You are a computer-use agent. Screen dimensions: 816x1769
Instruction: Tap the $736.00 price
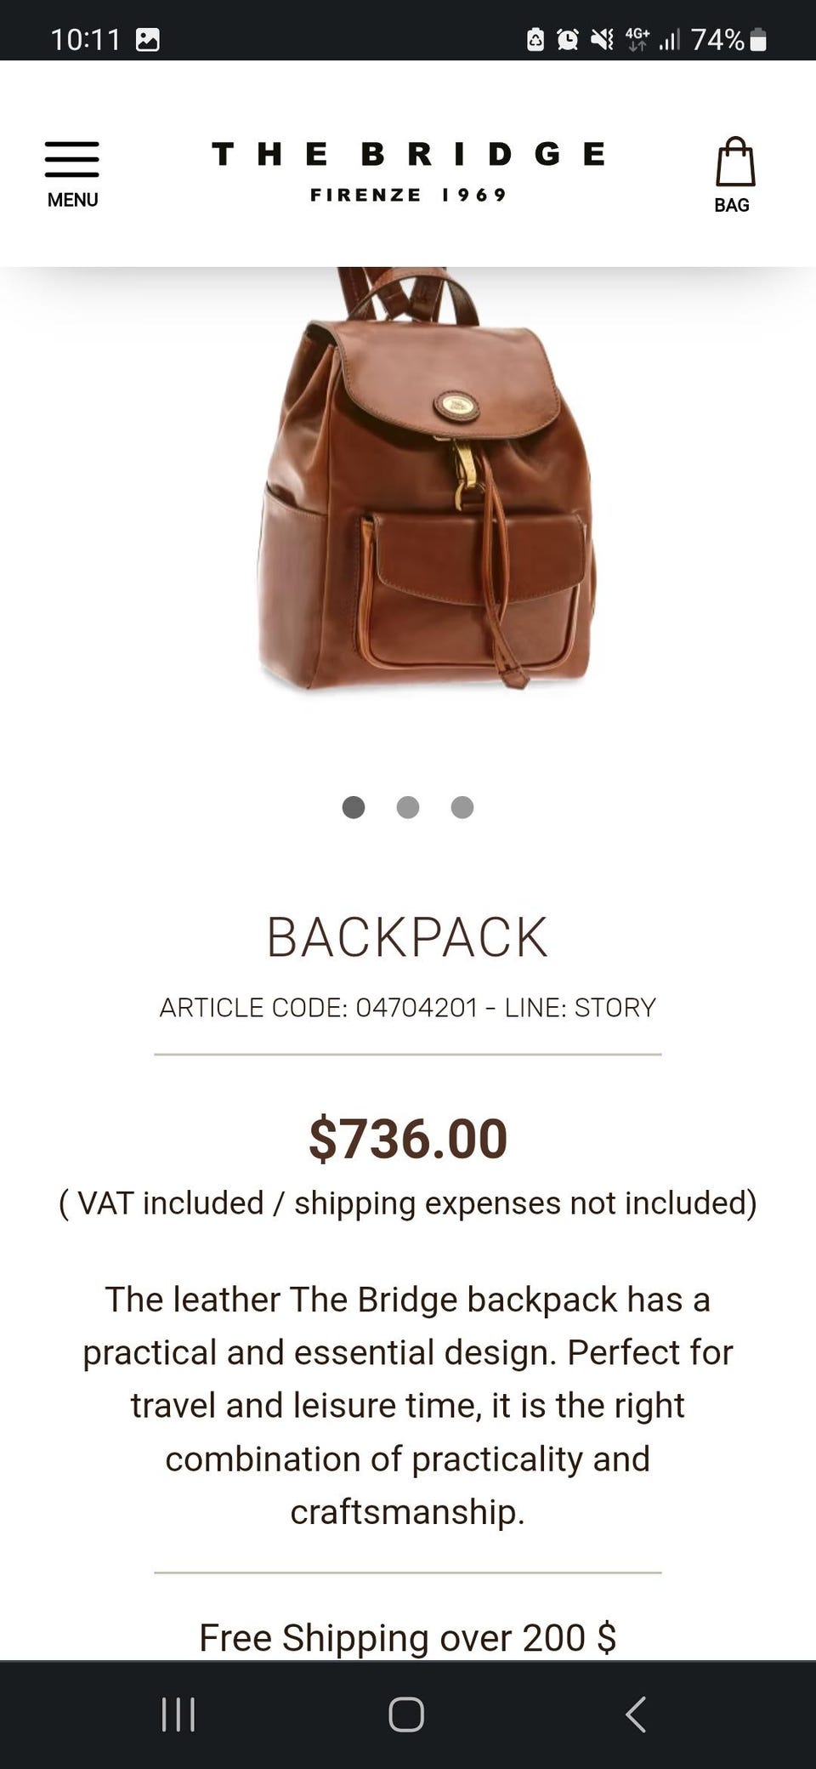point(408,1139)
